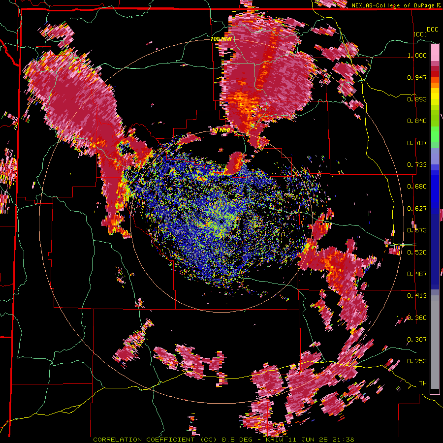Pick the yellow band on the CC color bar

coord(435,96)
